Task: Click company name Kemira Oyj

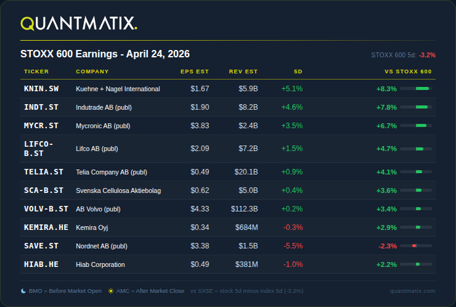Action: coord(92,227)
